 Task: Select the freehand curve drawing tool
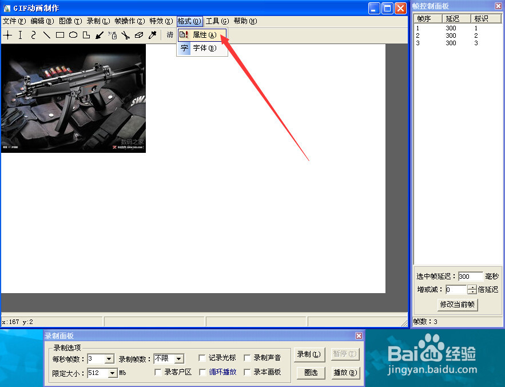click(34, 35)
